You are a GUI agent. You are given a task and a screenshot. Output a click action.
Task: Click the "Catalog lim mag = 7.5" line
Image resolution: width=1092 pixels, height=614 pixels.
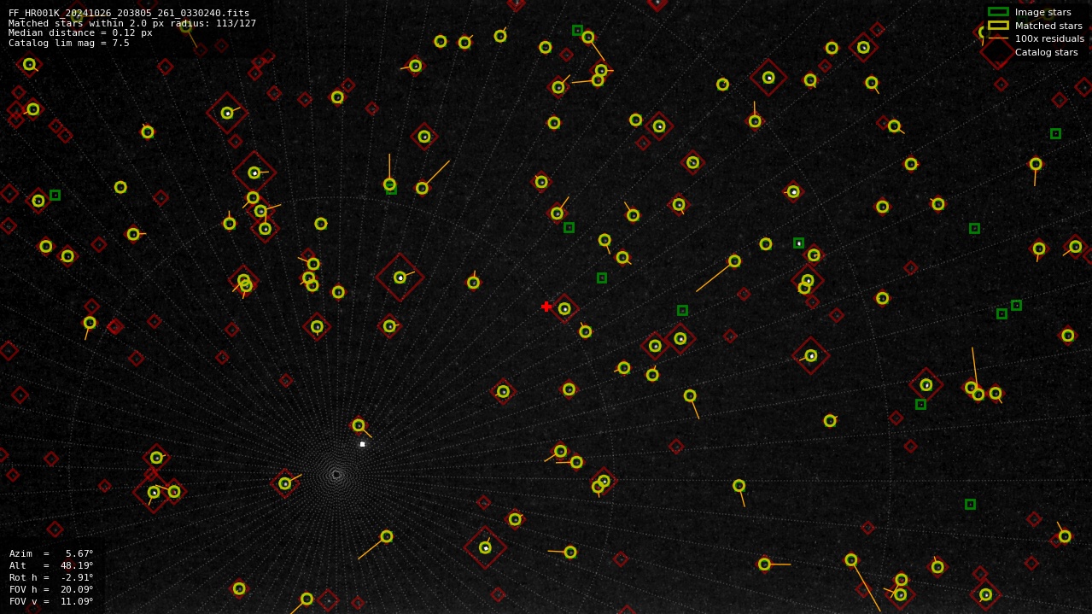69,44
